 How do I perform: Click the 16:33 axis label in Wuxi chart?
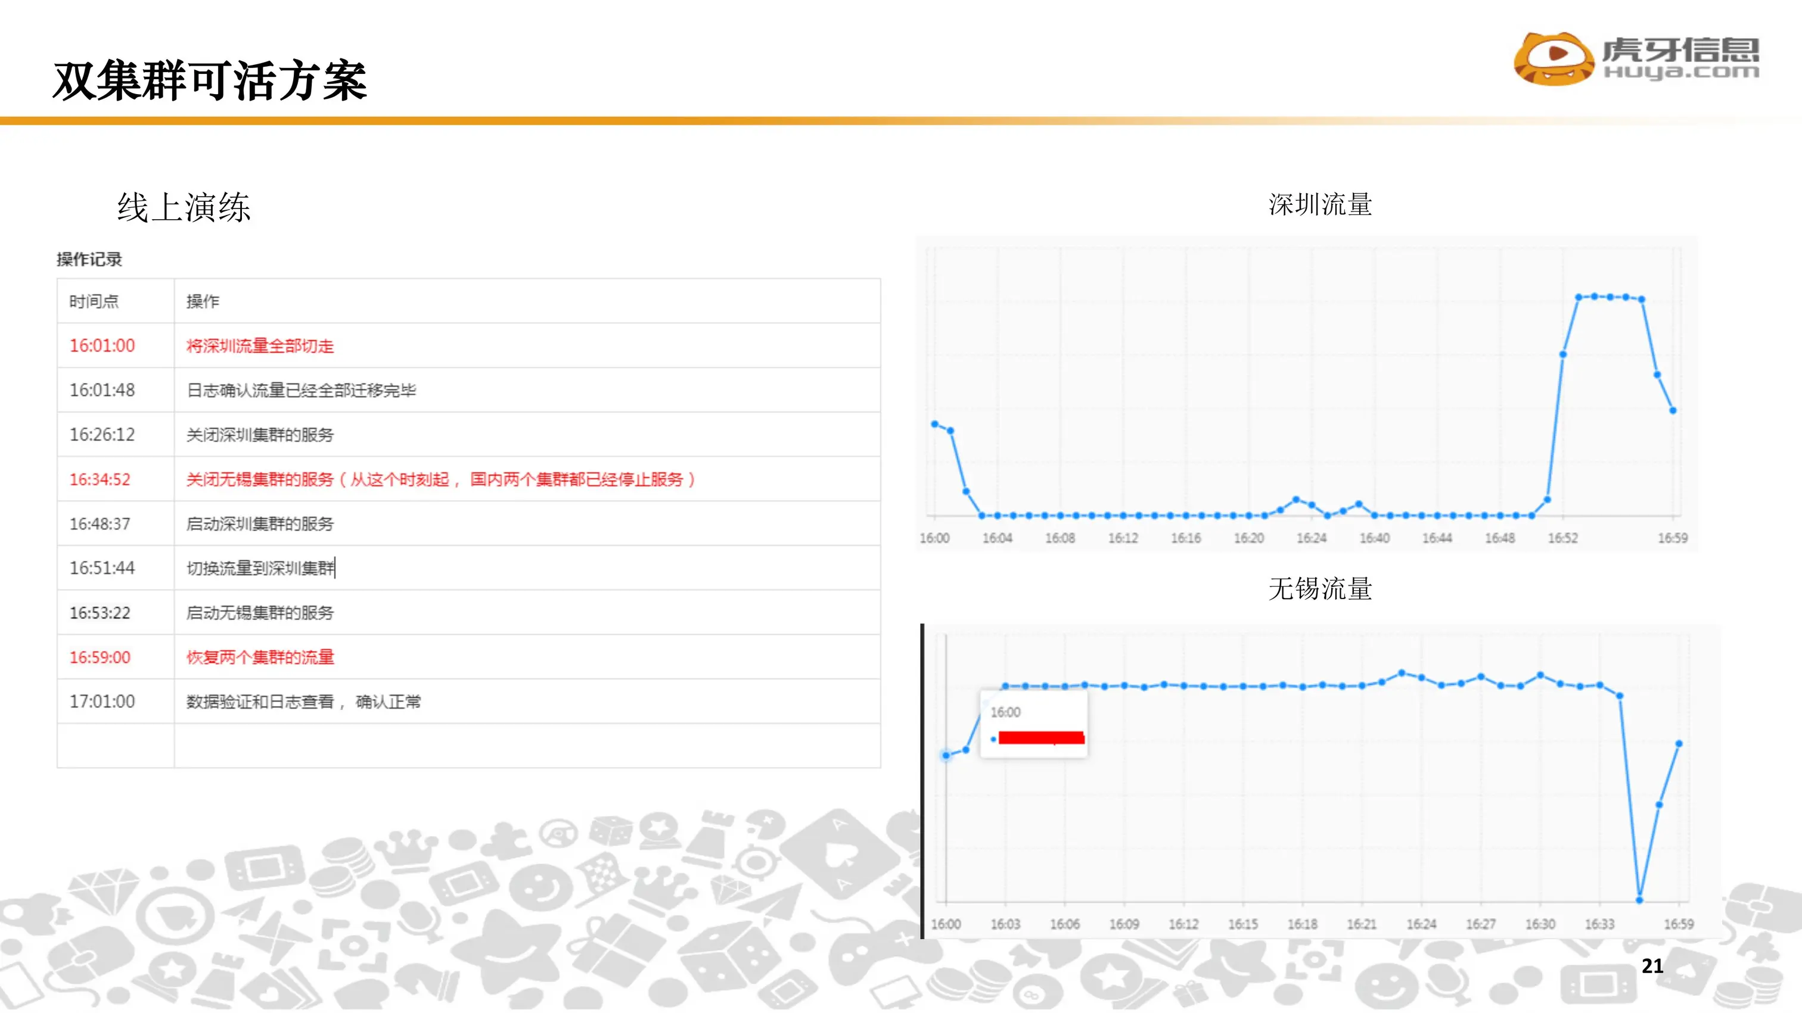1599,924
